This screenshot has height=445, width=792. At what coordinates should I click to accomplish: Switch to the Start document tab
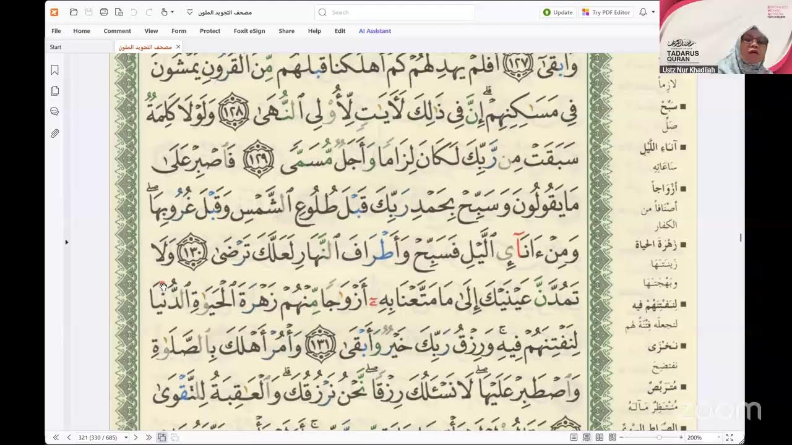80,47
